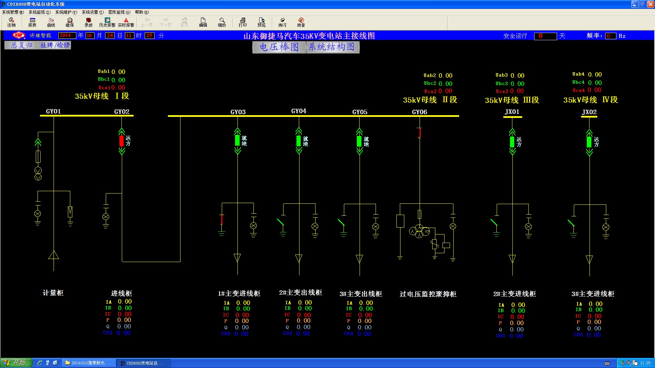Toggle the green JX02 breaker switch

(x=589, y=142)
